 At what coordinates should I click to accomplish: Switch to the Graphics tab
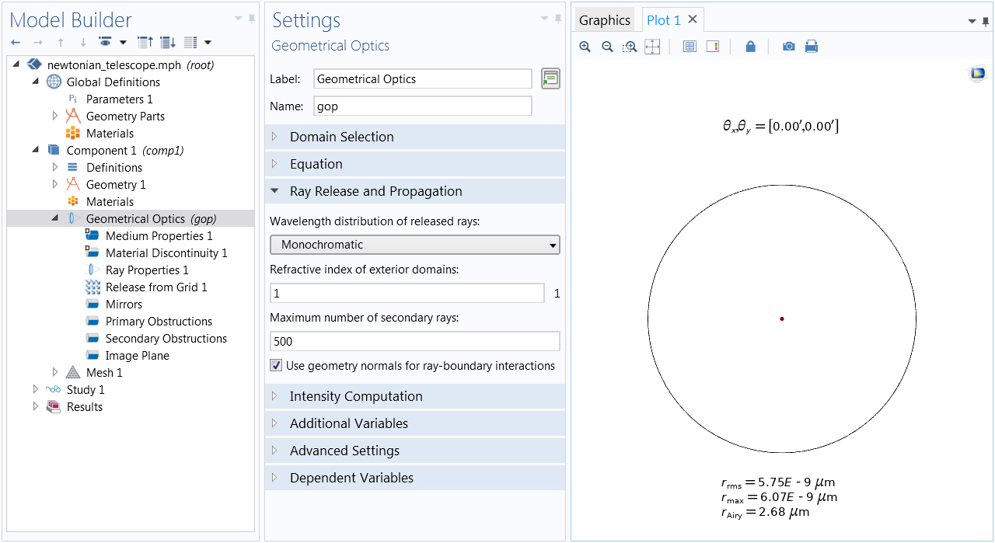(604, 20)
